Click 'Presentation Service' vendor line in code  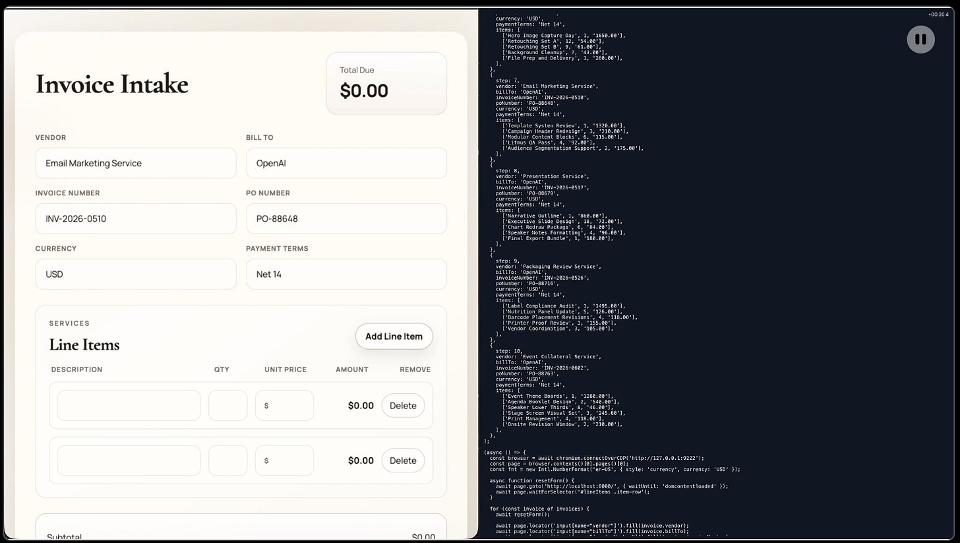tap(543, 177)
